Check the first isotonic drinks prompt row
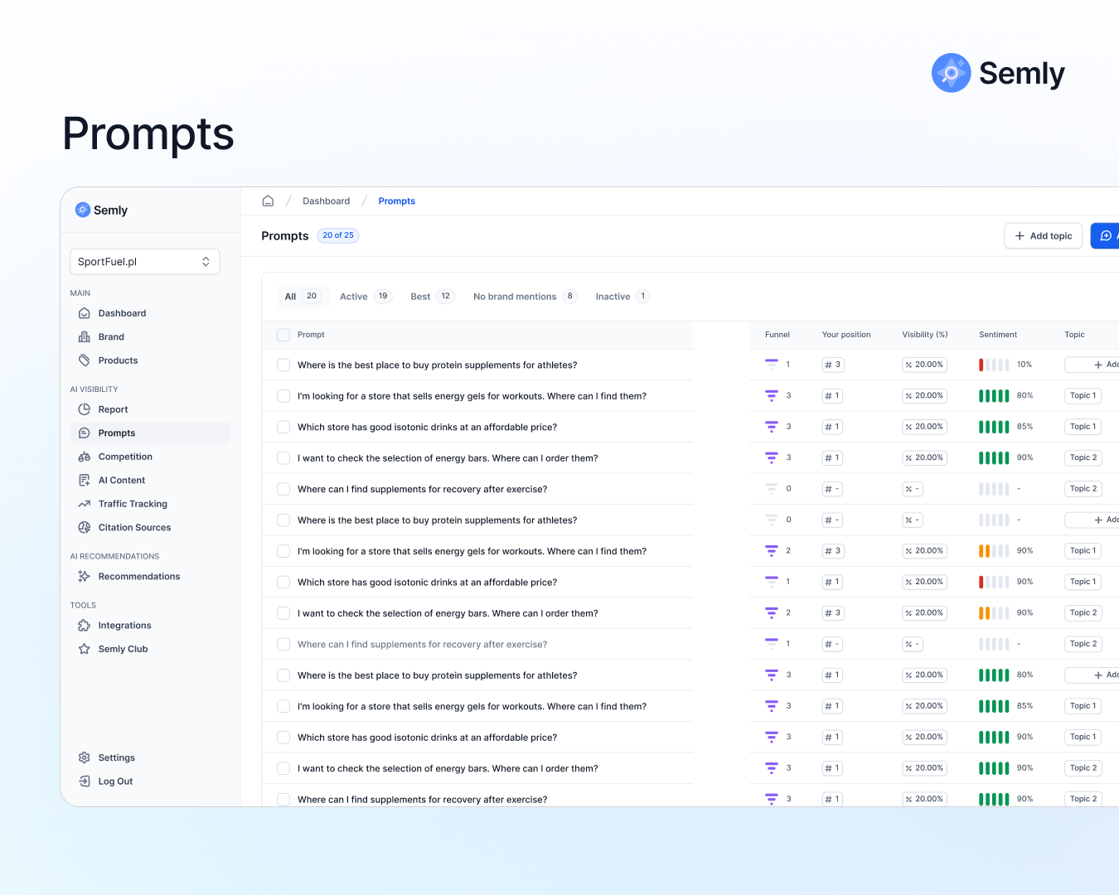Screen dimensions: 1119x895 [283, 428]
